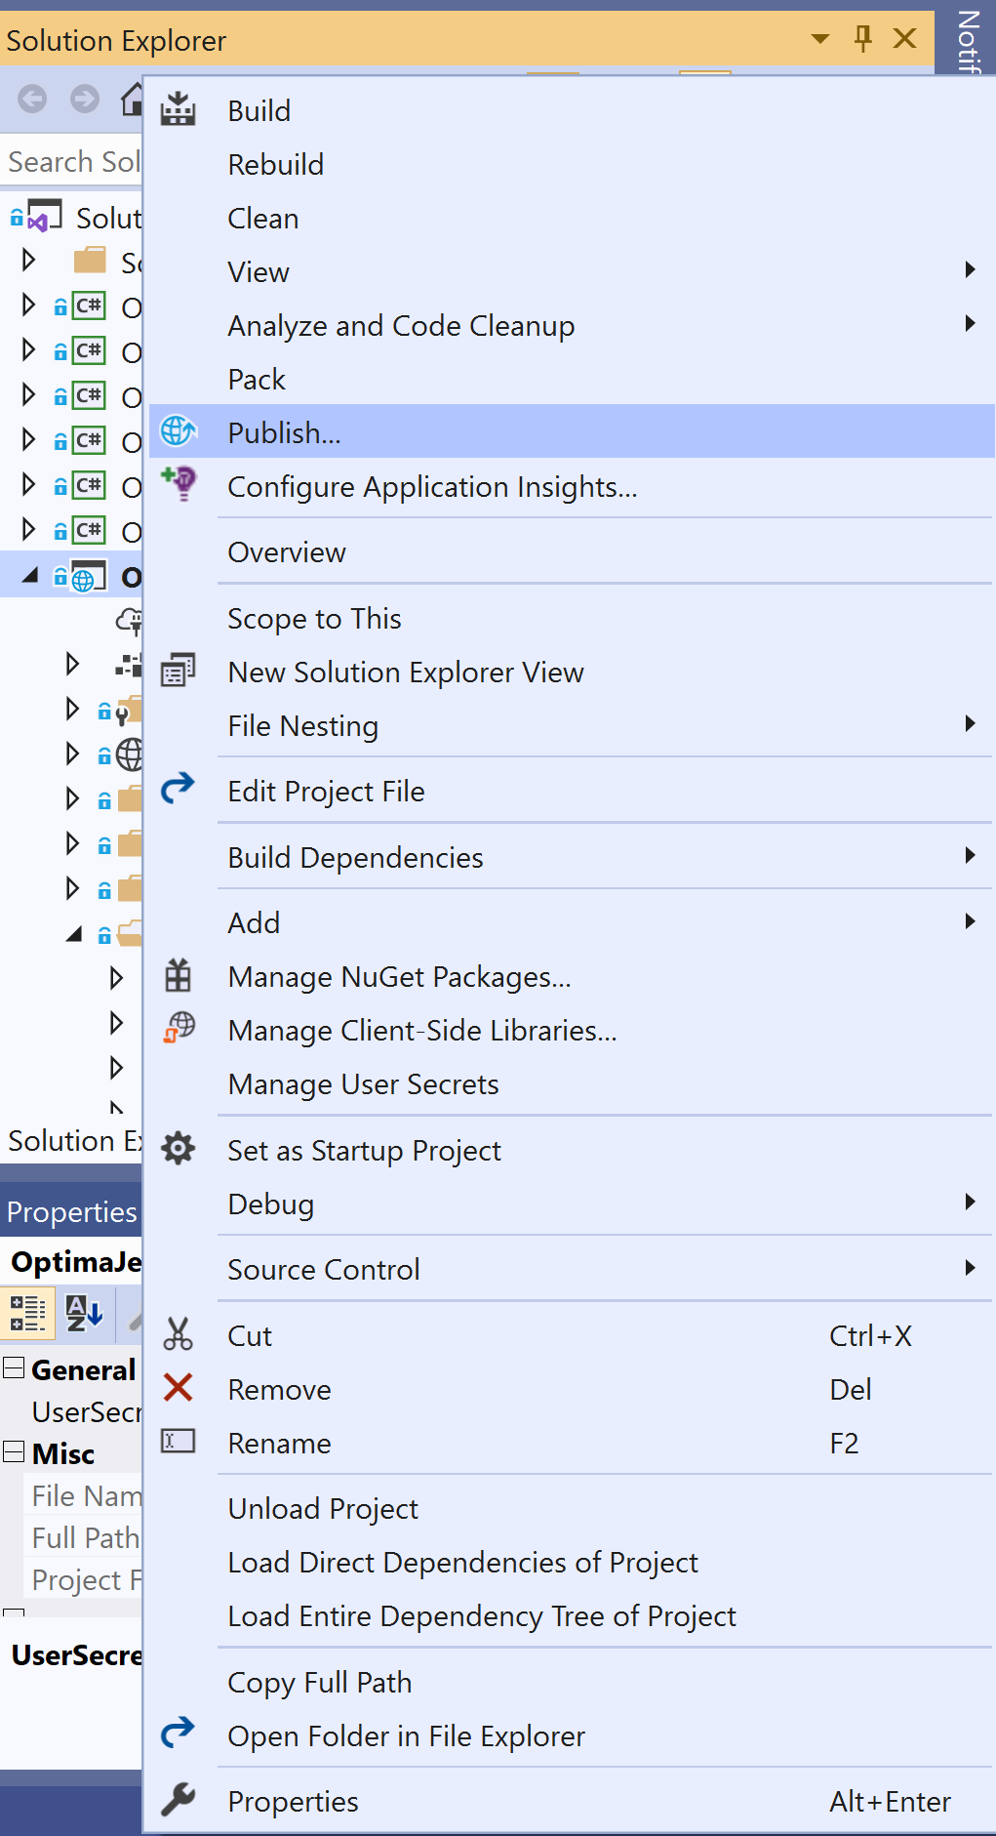Click the Publish globe icon

[x=178, y=430]
